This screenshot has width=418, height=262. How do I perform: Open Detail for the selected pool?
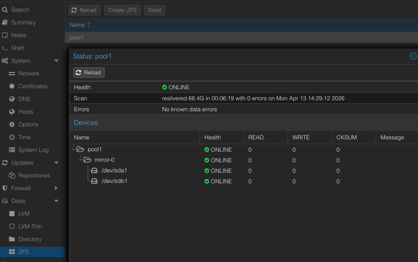pos(154,10)
